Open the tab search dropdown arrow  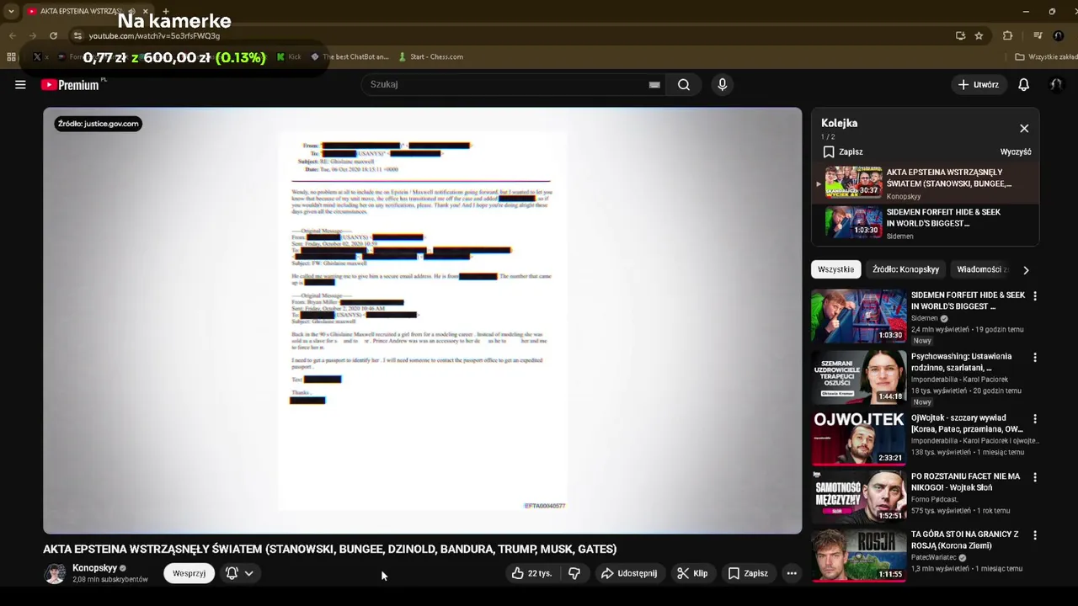click(x=11, y=11)
